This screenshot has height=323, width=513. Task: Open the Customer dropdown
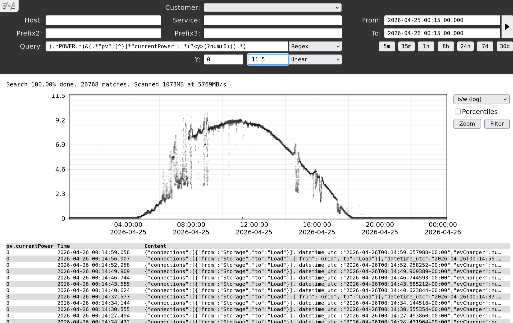pyautogui.click(x=272, y=8)
